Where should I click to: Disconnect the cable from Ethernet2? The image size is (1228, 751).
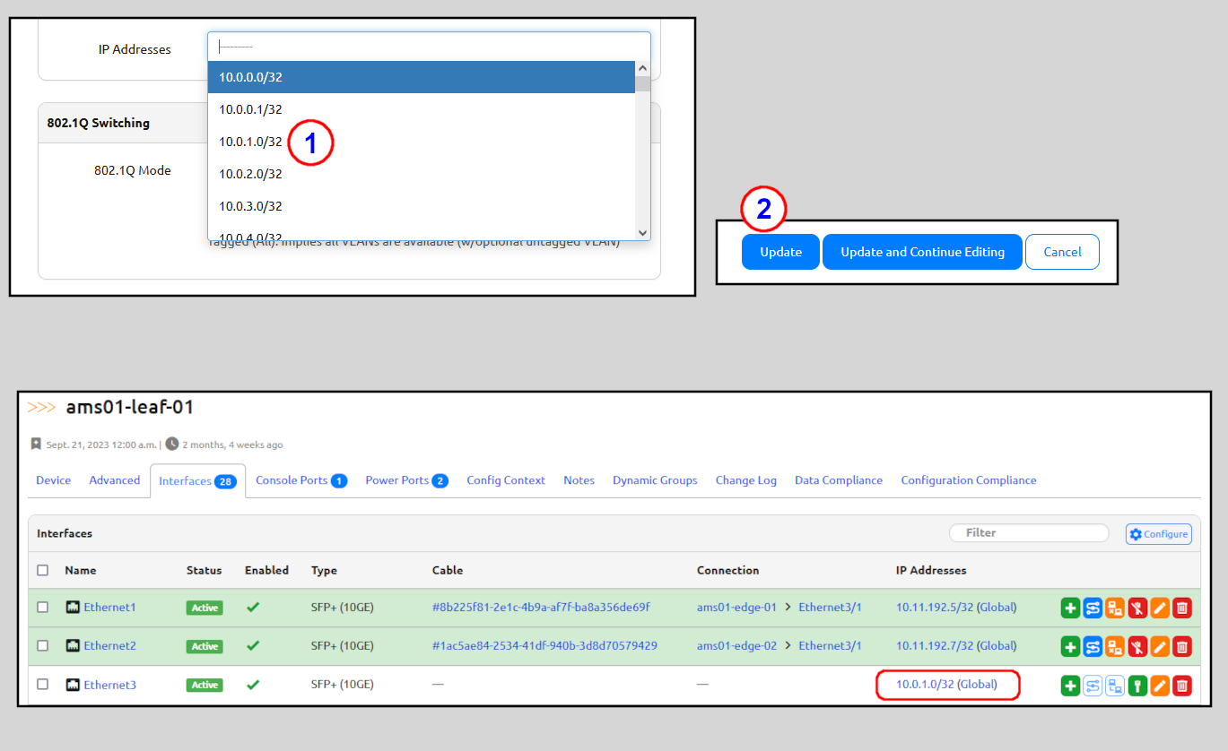tap(1137, 645)
